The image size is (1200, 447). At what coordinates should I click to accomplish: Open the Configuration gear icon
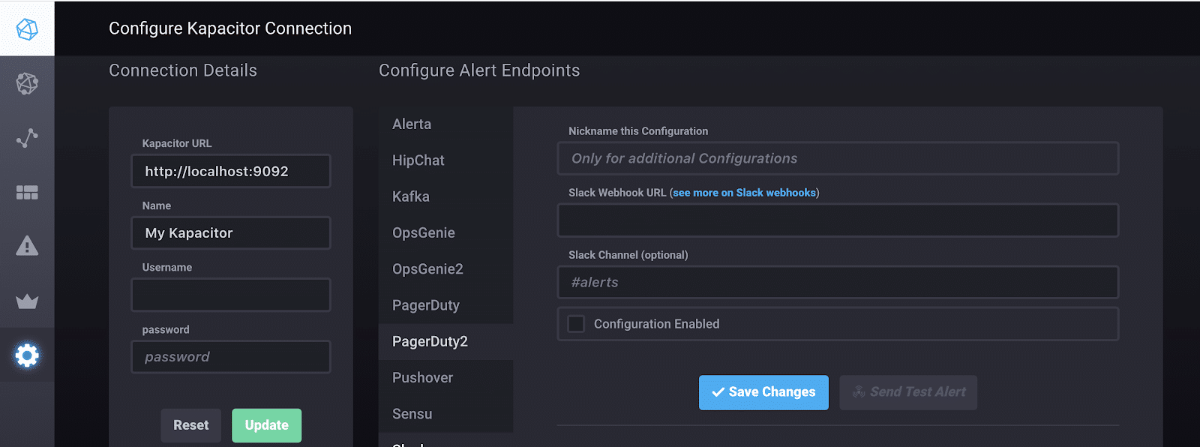pos(27,355)
